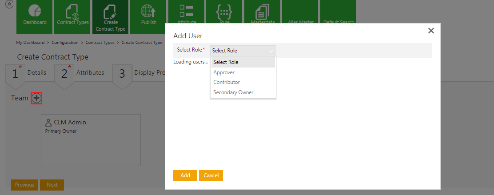Image resolution: width=494 pixels, height=195 pixels.
Task: Select the Create Contract Type tile
Action: click(x=111, y=17)
